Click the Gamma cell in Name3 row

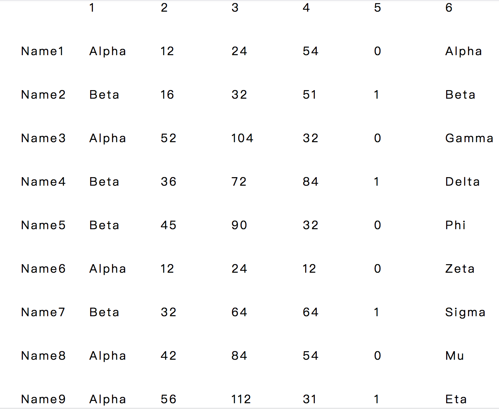pos(469,138)
